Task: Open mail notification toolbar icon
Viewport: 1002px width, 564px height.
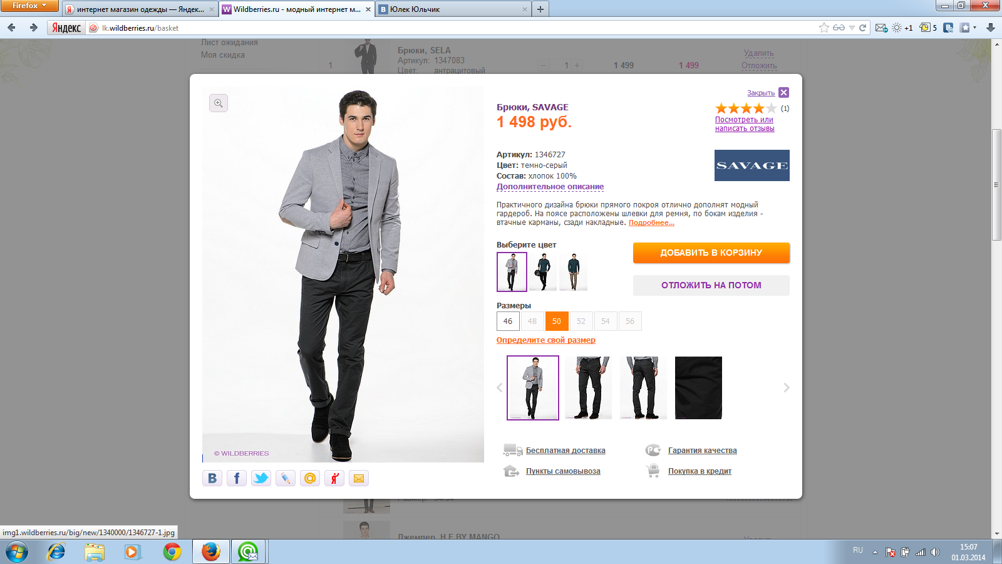Action: (x=881, y=28)
